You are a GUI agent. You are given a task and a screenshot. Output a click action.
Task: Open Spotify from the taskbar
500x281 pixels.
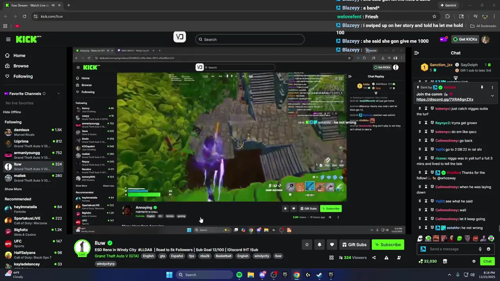tap(239, 275)
